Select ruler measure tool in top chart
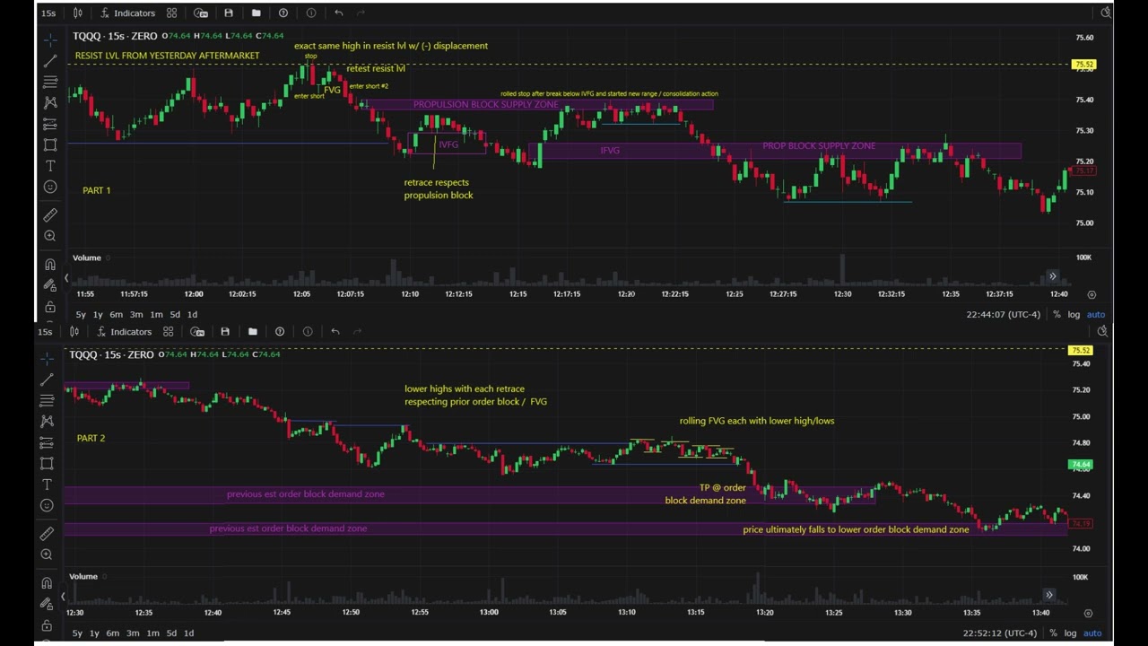Screen dimensions: 1148x646 50,215
